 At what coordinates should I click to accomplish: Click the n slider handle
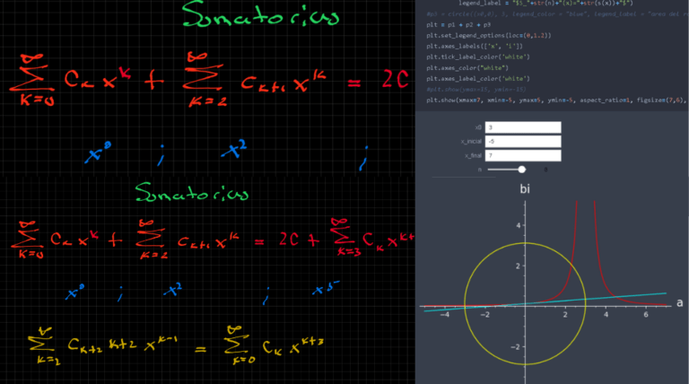(x=520, y=169)
